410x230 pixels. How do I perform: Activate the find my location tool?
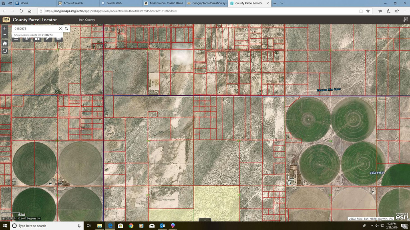[x=5, y=51]
